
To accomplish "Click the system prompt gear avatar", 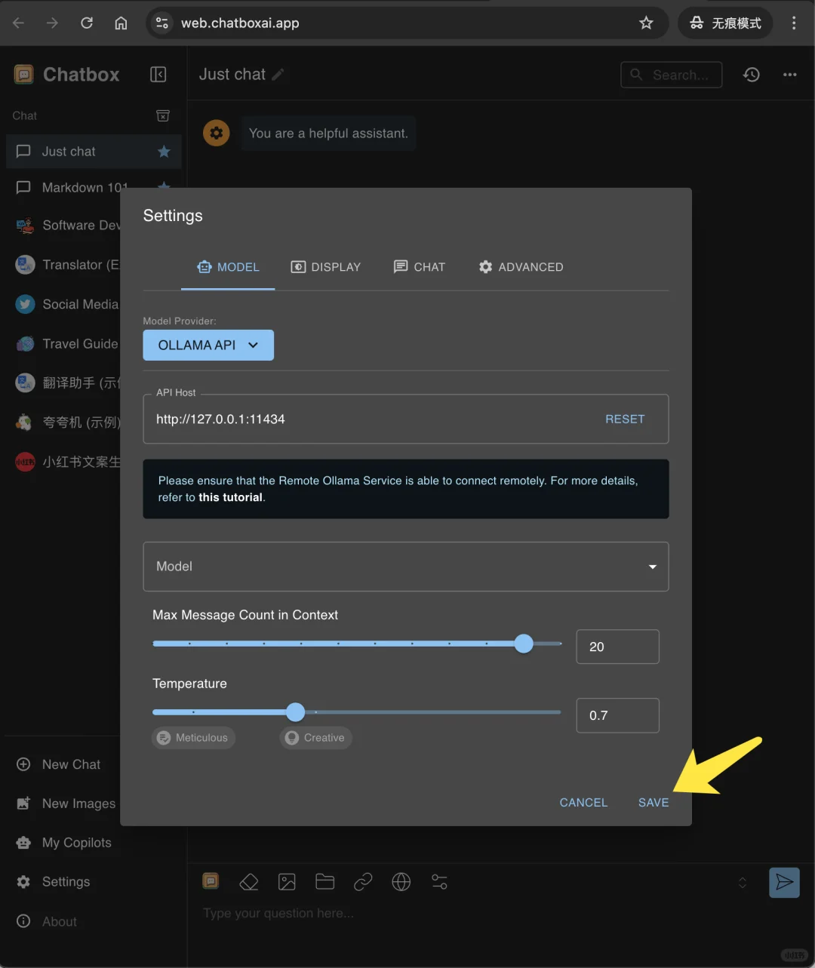I will click(x=217, y=134).
